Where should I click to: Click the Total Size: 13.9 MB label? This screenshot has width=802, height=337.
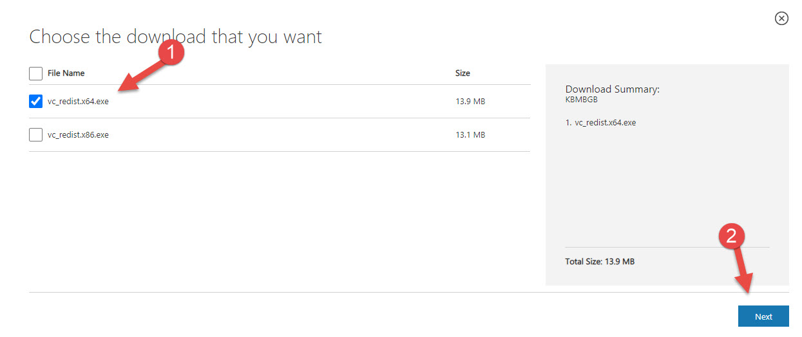click(600, 262)
